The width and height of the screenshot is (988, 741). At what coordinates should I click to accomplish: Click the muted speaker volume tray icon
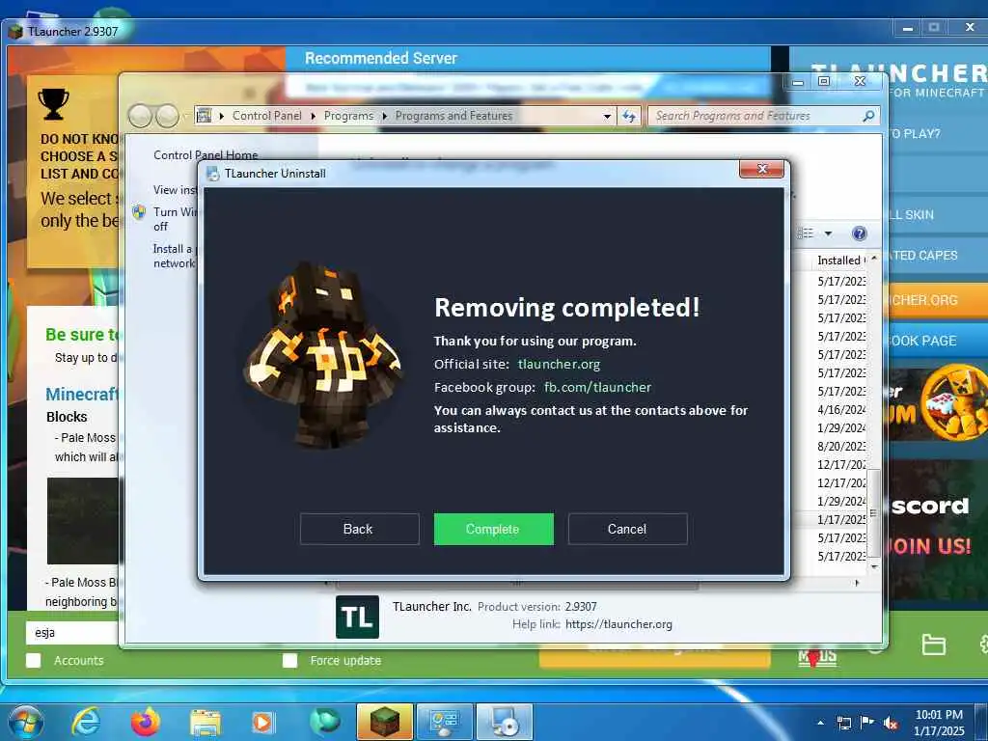(x=891, y=723)
